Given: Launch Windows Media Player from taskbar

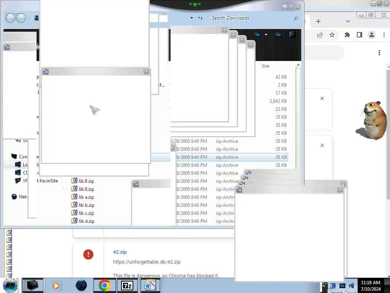Looking at the screenshot, I should coord(56,285).
